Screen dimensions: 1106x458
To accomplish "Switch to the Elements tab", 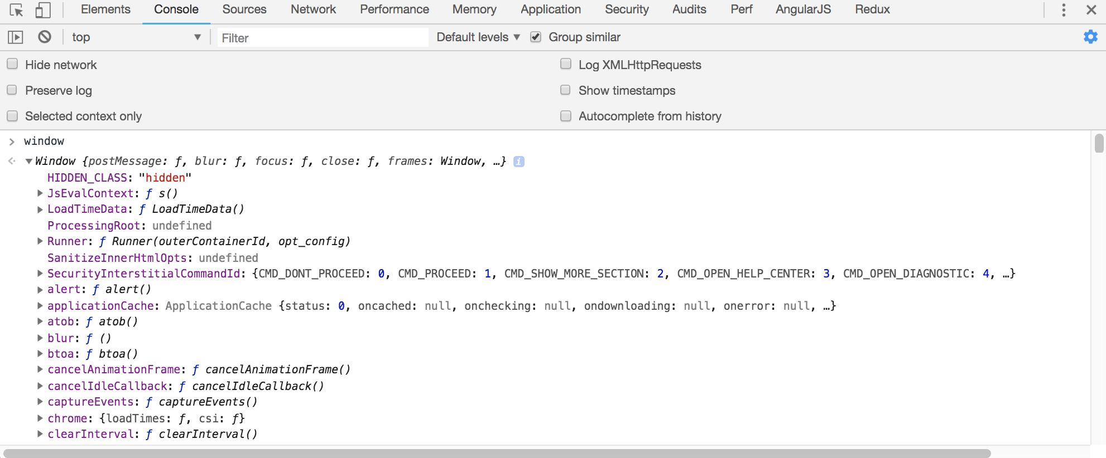I will (105, 9).
